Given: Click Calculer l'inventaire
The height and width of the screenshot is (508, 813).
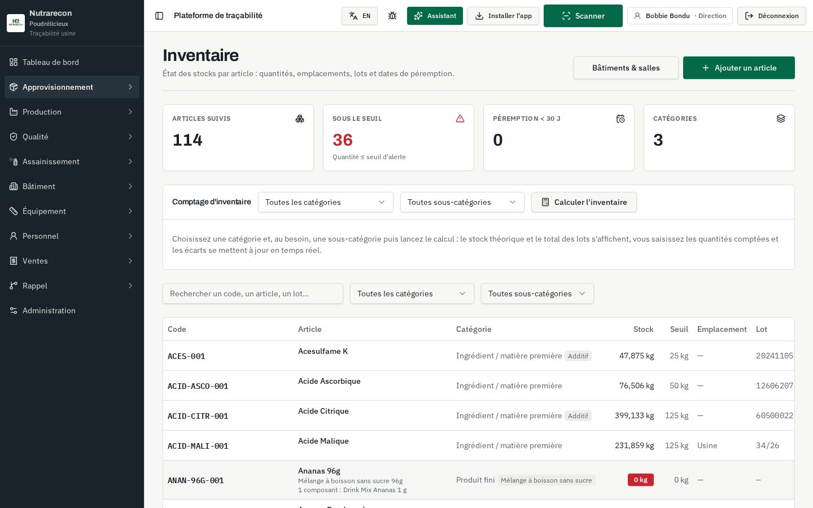Looking at the screenshot, I should [584, 202].
